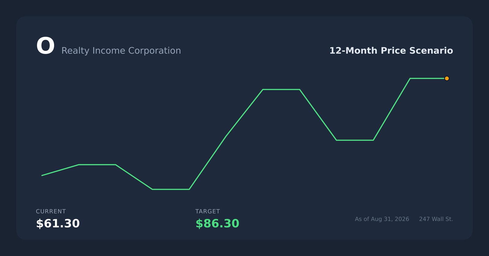Select the $61.30 current price value

[x=58, y=223]
